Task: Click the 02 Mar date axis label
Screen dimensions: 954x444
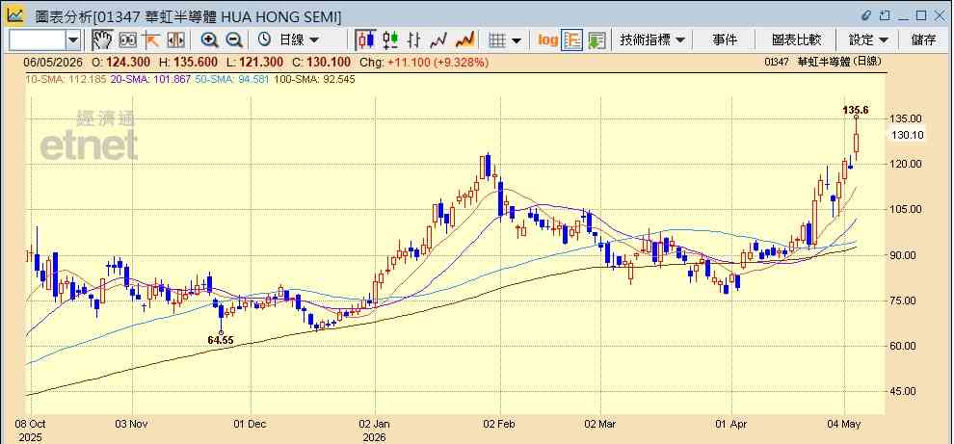Action: [600, 424]
